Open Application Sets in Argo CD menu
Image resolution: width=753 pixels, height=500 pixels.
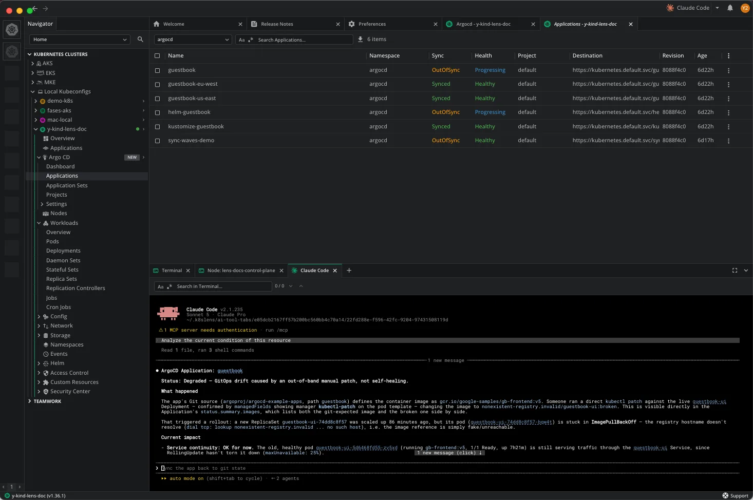click(x=67, y=186)
